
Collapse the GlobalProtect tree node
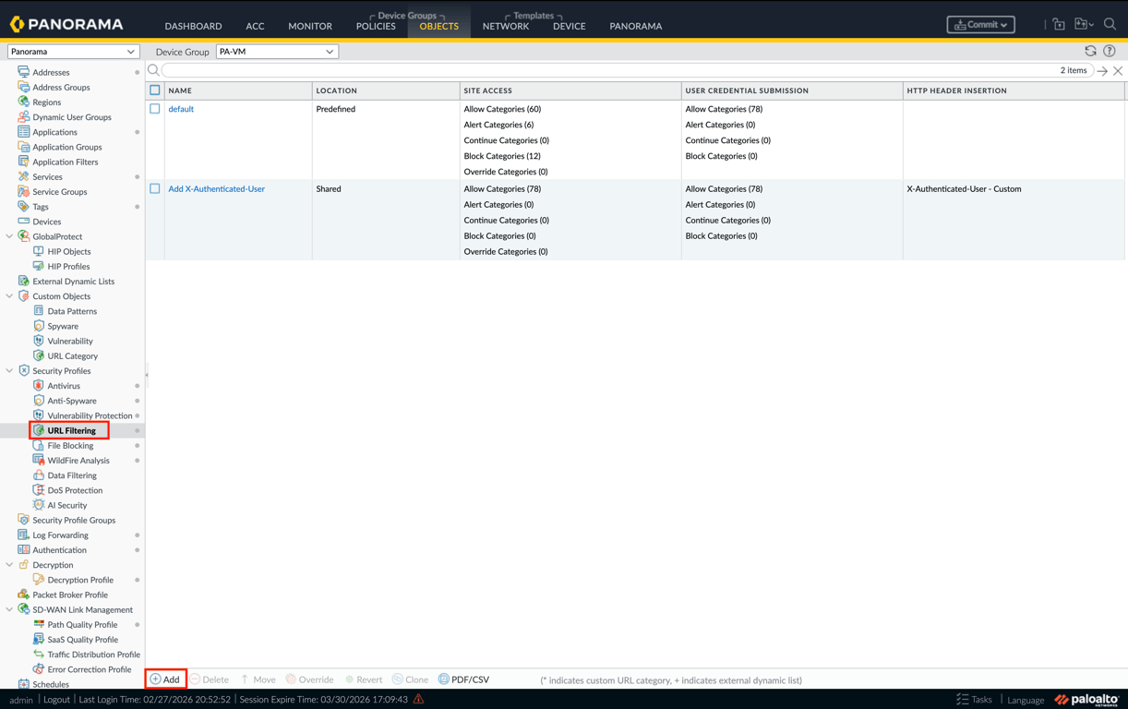[x=9, y=236]
